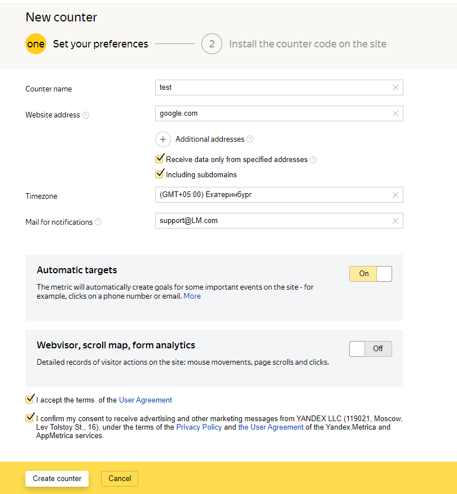Open help icon beside Additional addresses
The width and height of the screenshot is (457, 494).
(250, 139)
